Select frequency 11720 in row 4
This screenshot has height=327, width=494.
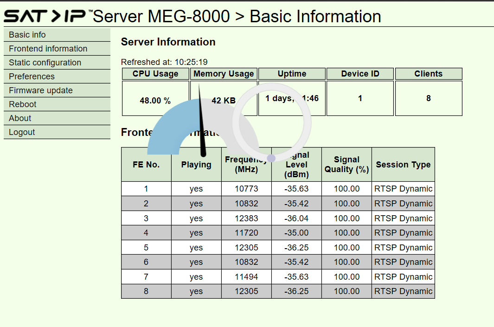[246, 233]
